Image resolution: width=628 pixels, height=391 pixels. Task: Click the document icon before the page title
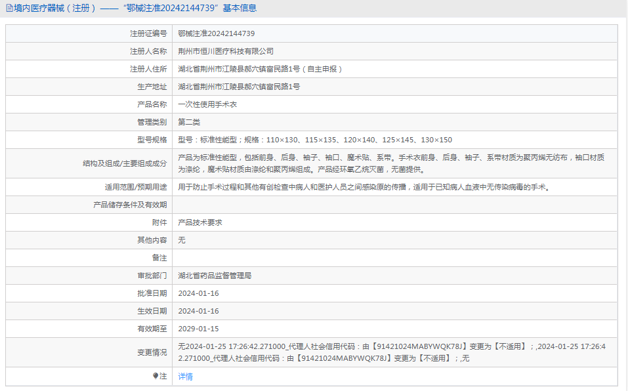click(x=9, y=8)
